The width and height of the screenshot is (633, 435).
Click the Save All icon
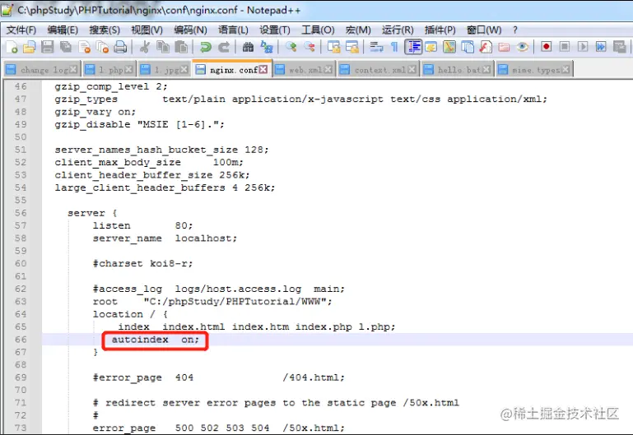click(x=66, y=47)
